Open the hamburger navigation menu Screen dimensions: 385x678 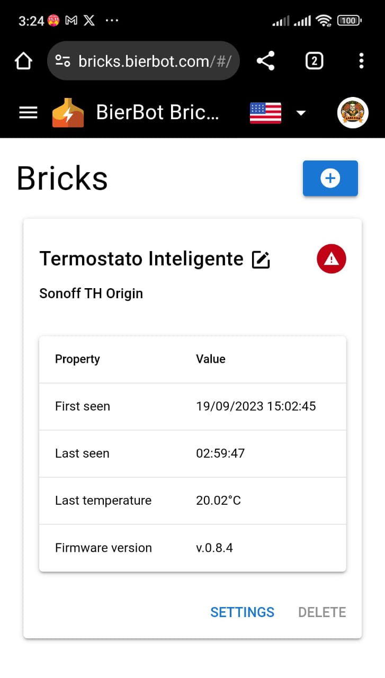(x=28, y=113)
